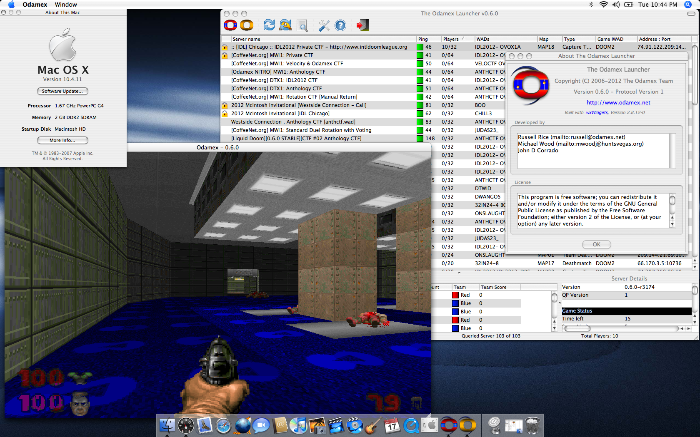Open the Window menu

[66, 5]
